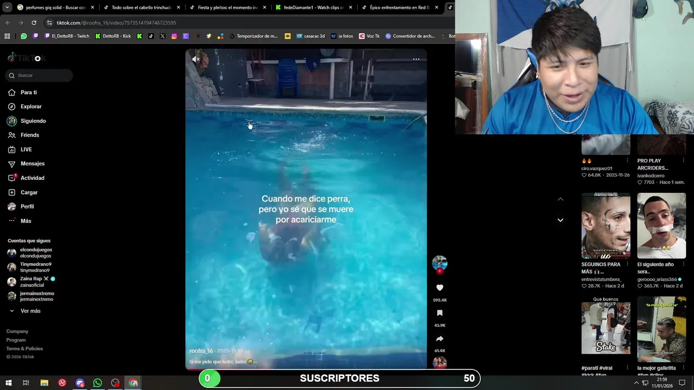Open the video three-dot options menu

[x=416, y=59]
